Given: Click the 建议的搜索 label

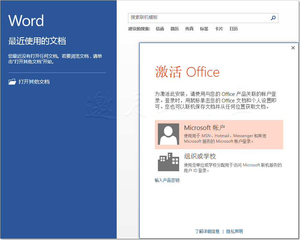Looking at the screenshot, I should coord(139,29).
